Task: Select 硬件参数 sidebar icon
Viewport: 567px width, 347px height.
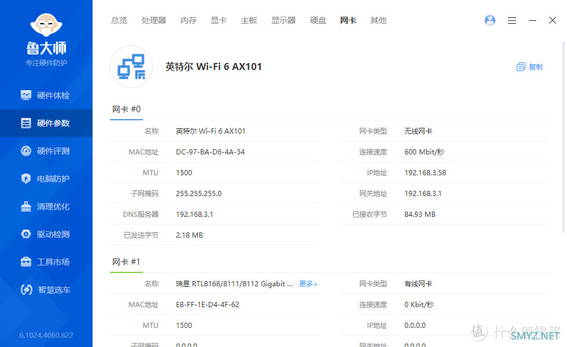Action: pos(26,123)
